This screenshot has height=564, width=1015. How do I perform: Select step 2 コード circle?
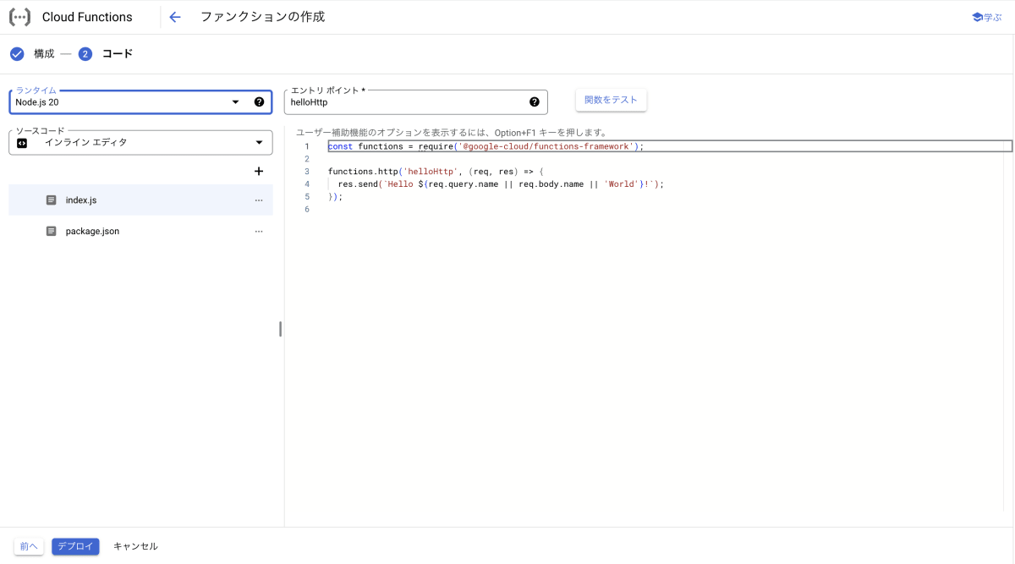[x=85, y=54]
